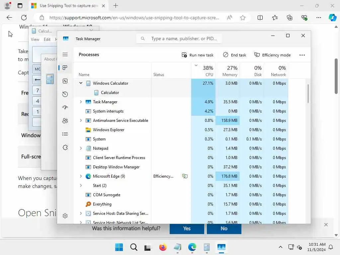340x255 pixels.
Task: Click Task Manager process list scrollbar
Action: tap(308, 93)
